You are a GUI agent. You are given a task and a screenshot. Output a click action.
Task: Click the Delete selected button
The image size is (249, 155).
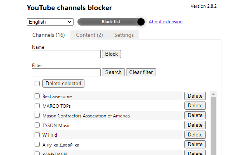point(63,83)
